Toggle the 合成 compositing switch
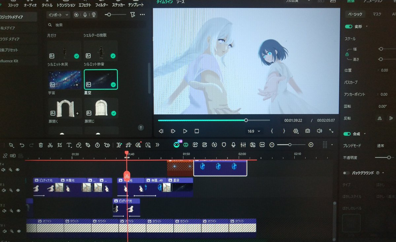The width and height of the screenshot is (396, 242). click(347, 134)
